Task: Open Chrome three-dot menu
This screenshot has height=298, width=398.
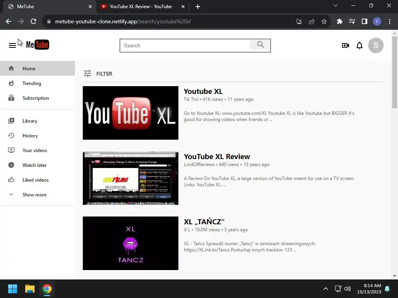Action: point(389,22)
